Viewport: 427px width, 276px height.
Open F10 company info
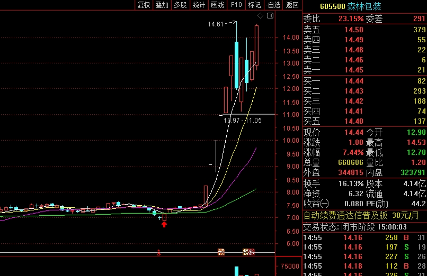pos(236,5)
